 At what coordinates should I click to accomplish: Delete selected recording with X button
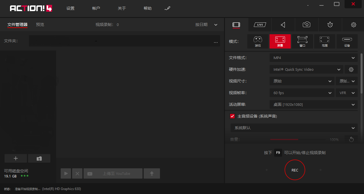point(77,173)
